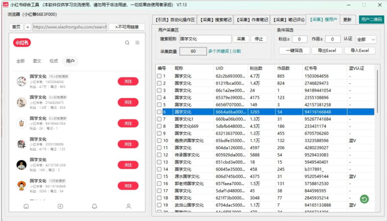Screen dimensions: 387x221
Task: Click the browser back arrow button
Action: click(x=28, y=27)
